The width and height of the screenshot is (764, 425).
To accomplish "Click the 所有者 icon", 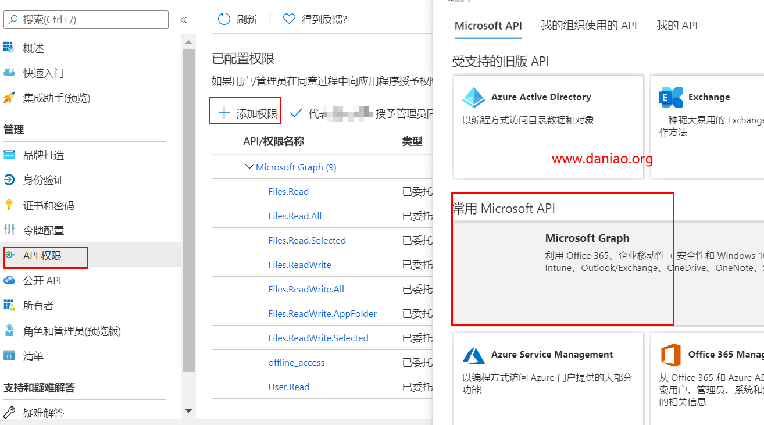I will (9, 305).
